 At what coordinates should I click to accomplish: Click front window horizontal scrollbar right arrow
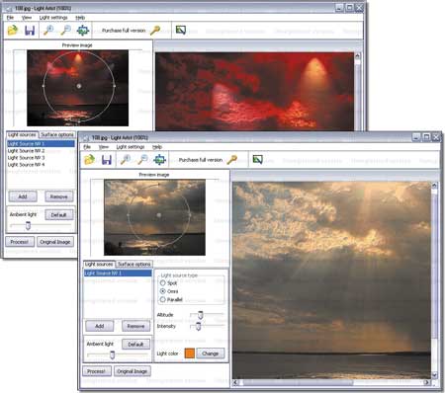[427, 382]
